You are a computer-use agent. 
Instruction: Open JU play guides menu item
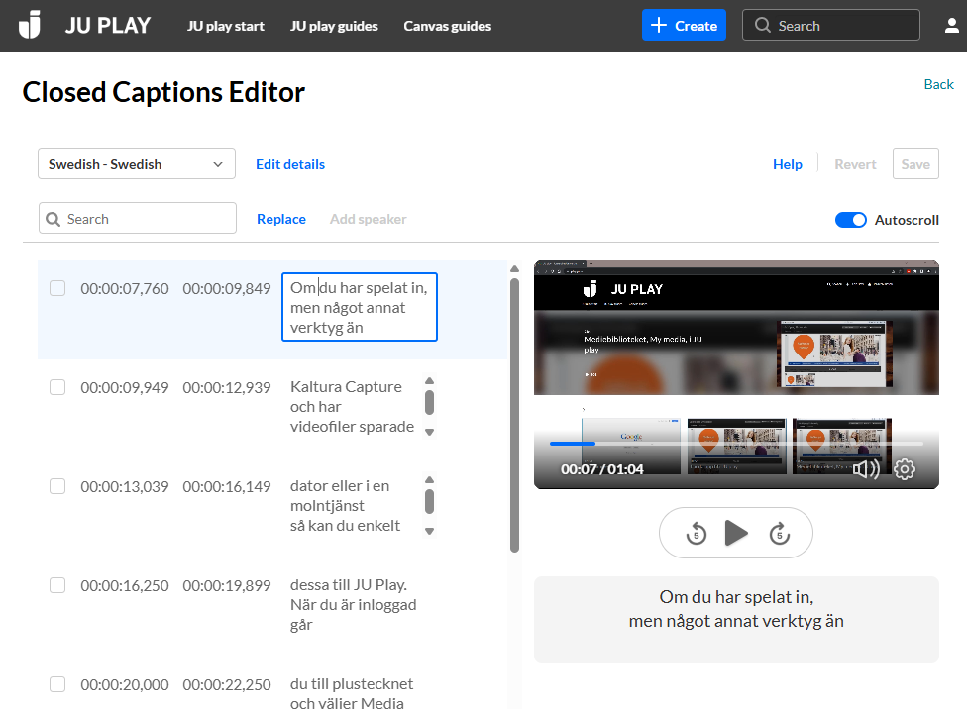point(334,26)
